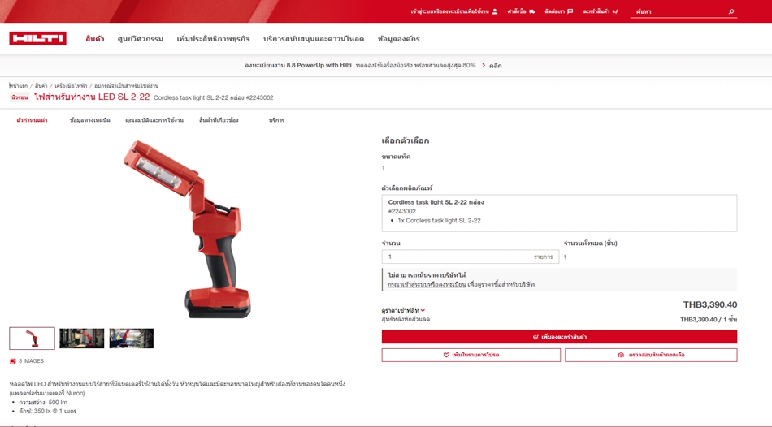Click the THB3,390.40 main price
Viewport: 772px width, 427px height.
coord(710,305)
